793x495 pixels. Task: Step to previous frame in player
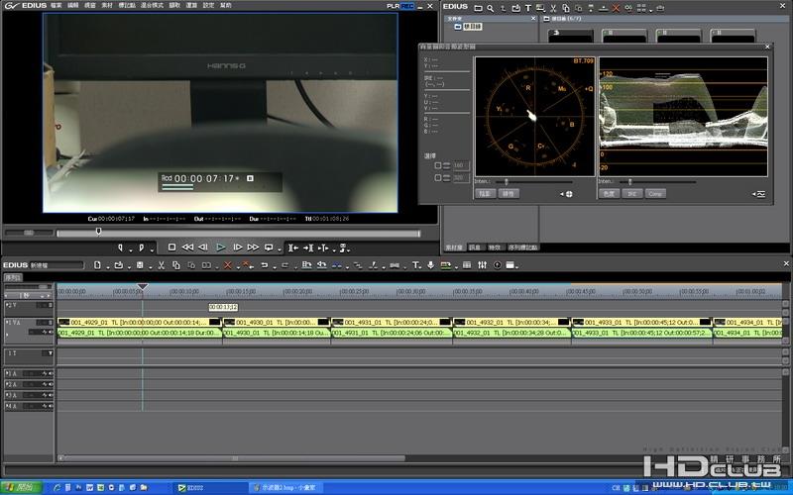coord(203,247)
